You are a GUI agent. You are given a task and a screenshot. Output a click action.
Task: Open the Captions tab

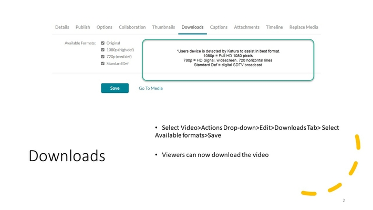[x=219, y=27]
